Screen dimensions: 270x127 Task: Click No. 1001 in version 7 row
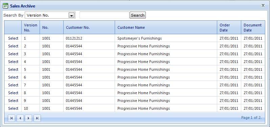46,85
